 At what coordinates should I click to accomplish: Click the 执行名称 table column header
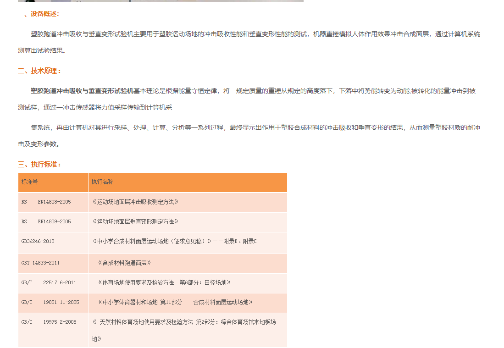102,182
